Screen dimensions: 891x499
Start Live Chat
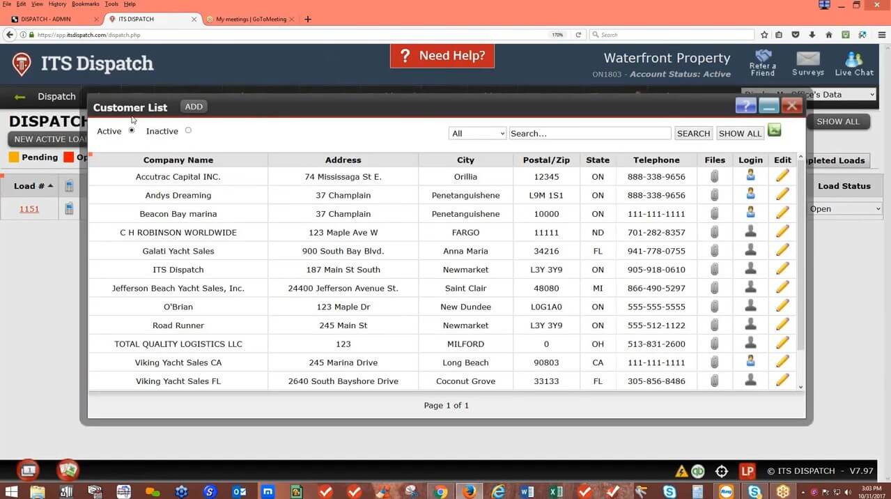[x=854, y=63]
